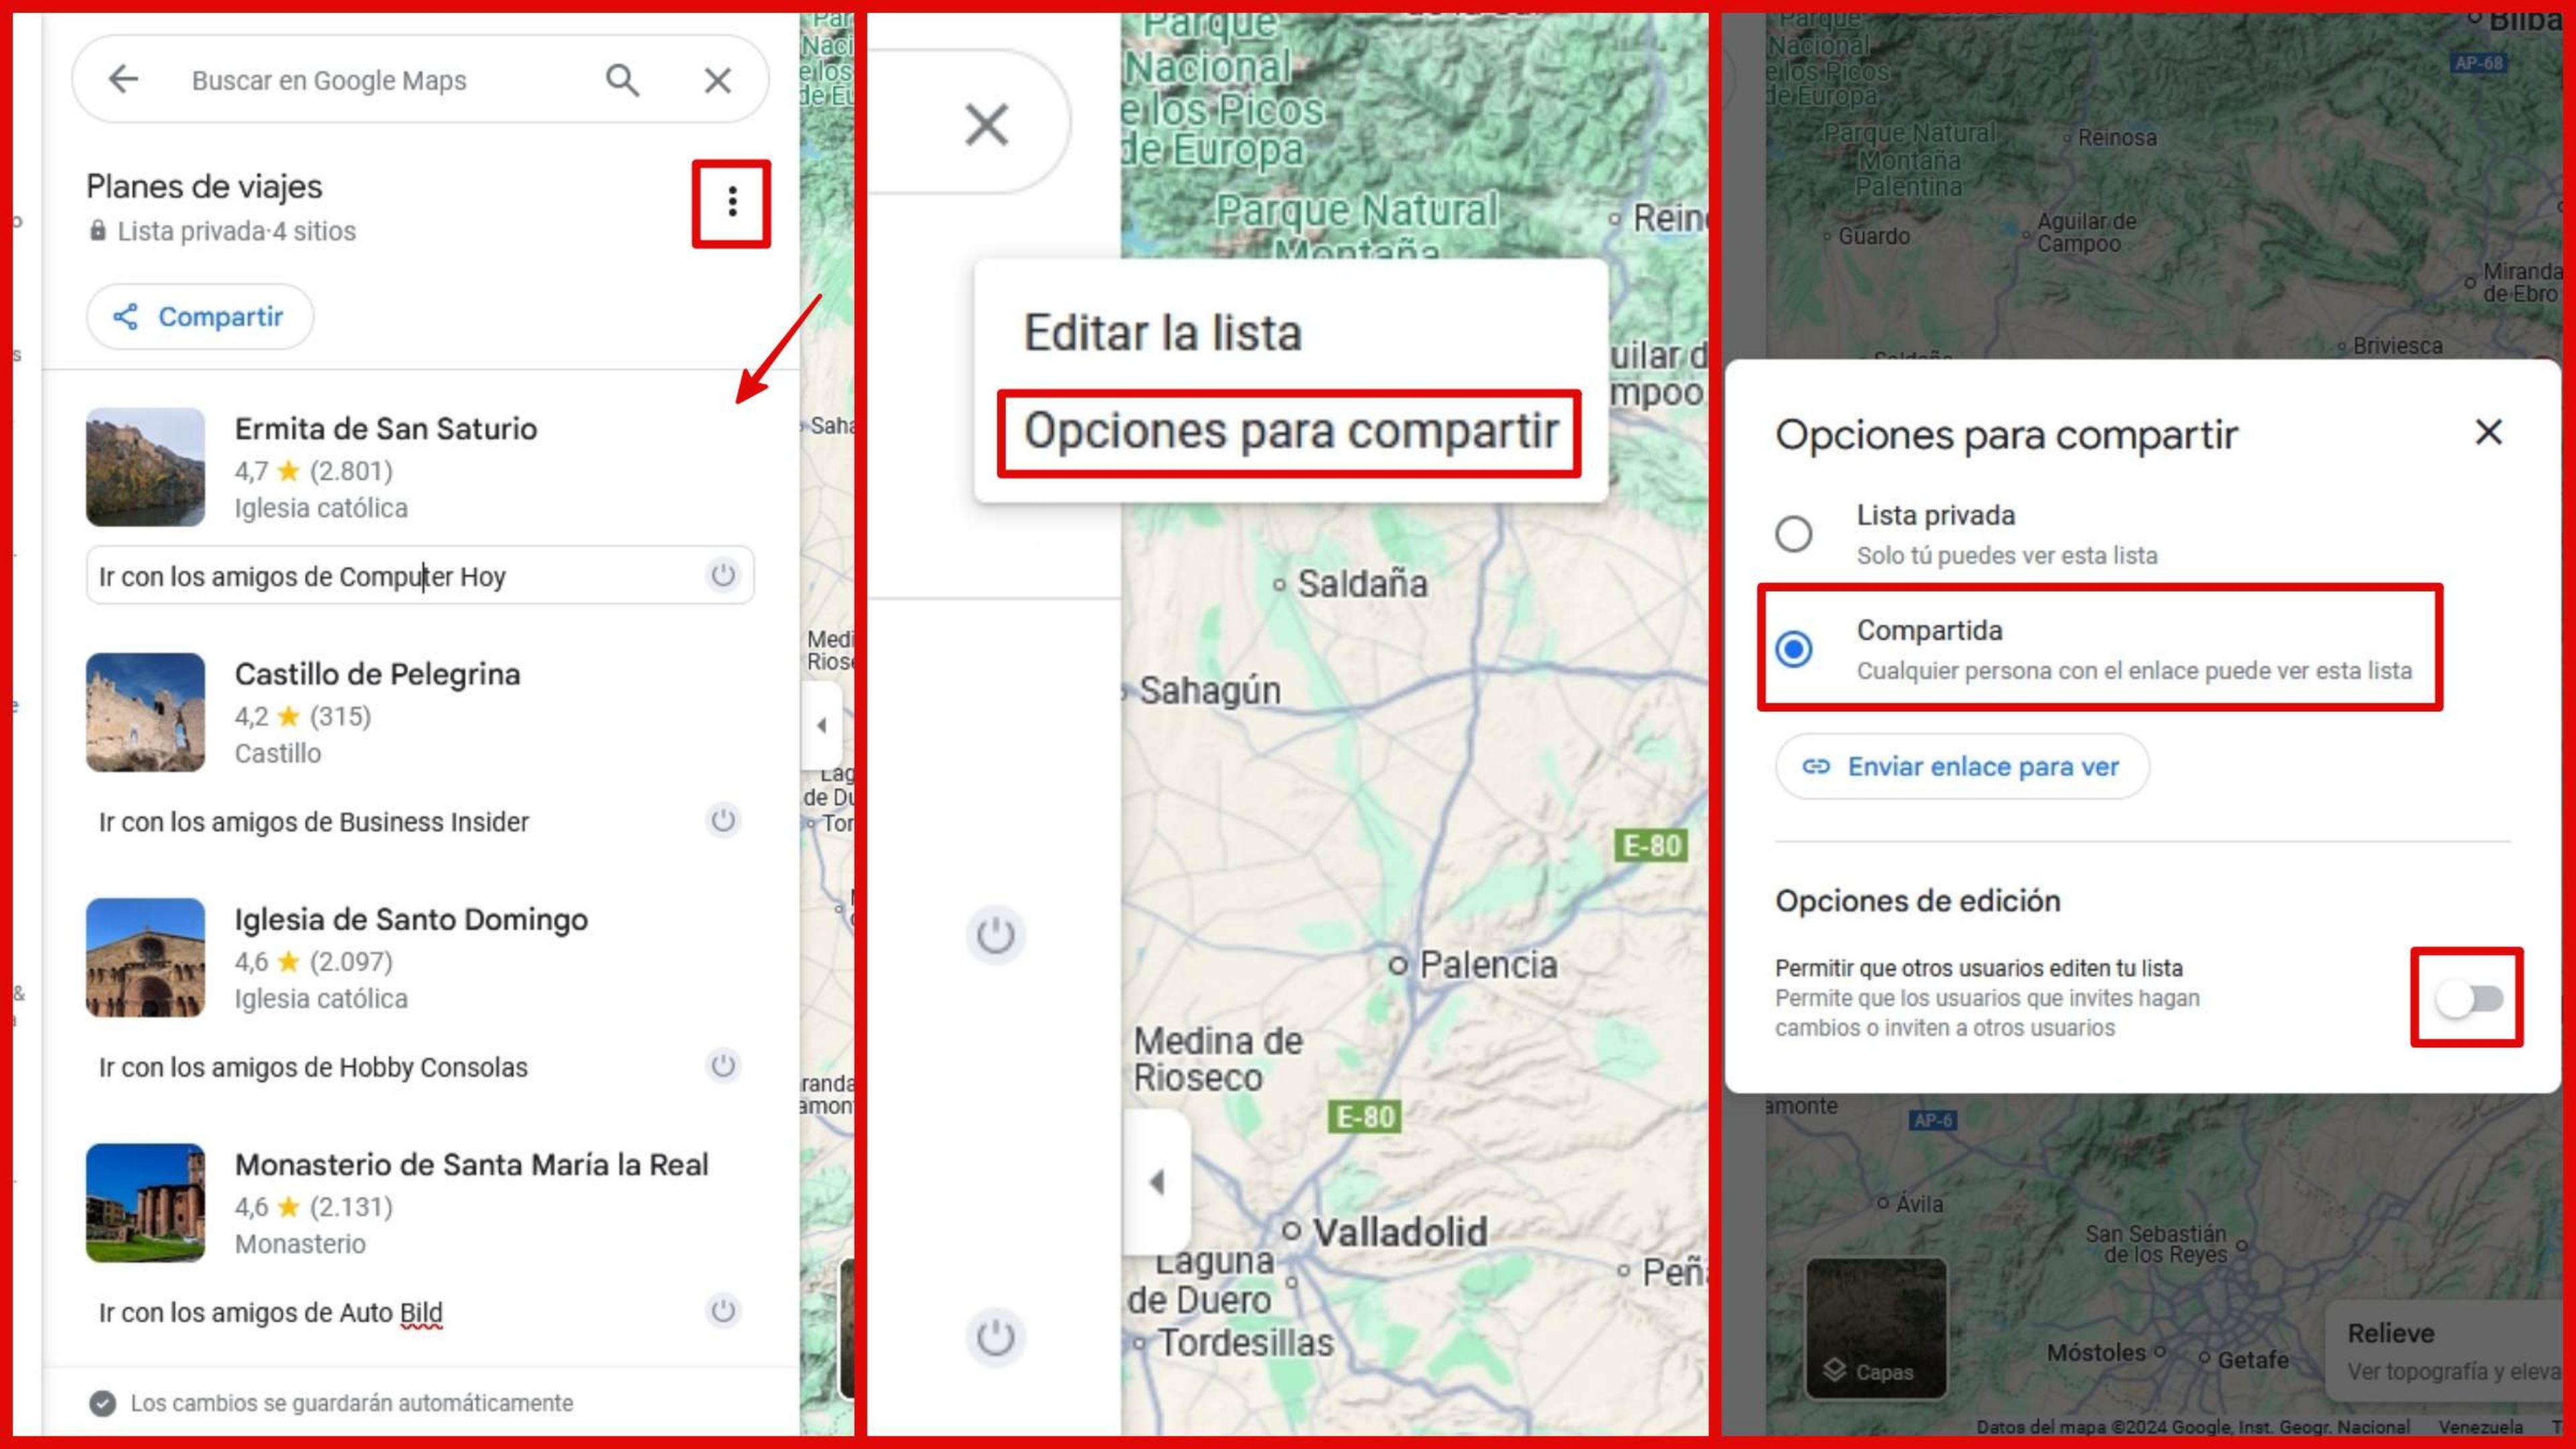Click Valladolid city marker on map

click(1291, 1230)
